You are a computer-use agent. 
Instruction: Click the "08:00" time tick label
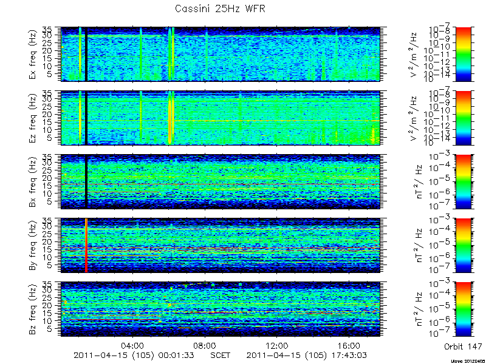[x=205, y=346]
